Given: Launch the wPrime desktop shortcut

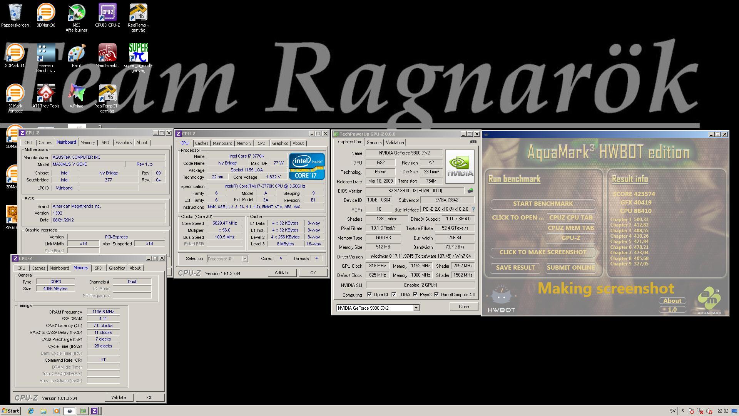Looking at the screenshot, I should coord(77,96).
